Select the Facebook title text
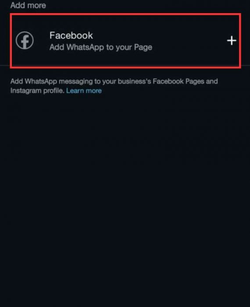The image size is (250, 307). [x=71, y=36]
